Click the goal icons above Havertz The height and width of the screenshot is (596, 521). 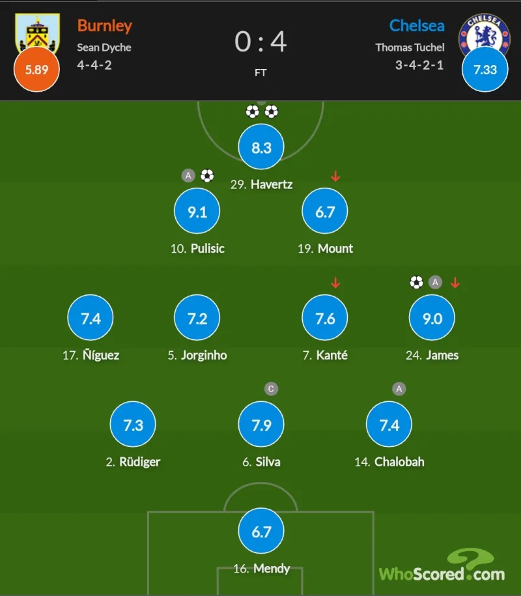pyautogui.click(x=262, y=112)
